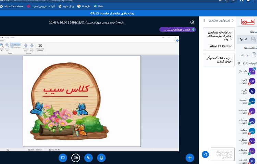Toggle the microphone mute button
Image resolution: width=257 pixels, height=164 pixels.
coord(101,158)
